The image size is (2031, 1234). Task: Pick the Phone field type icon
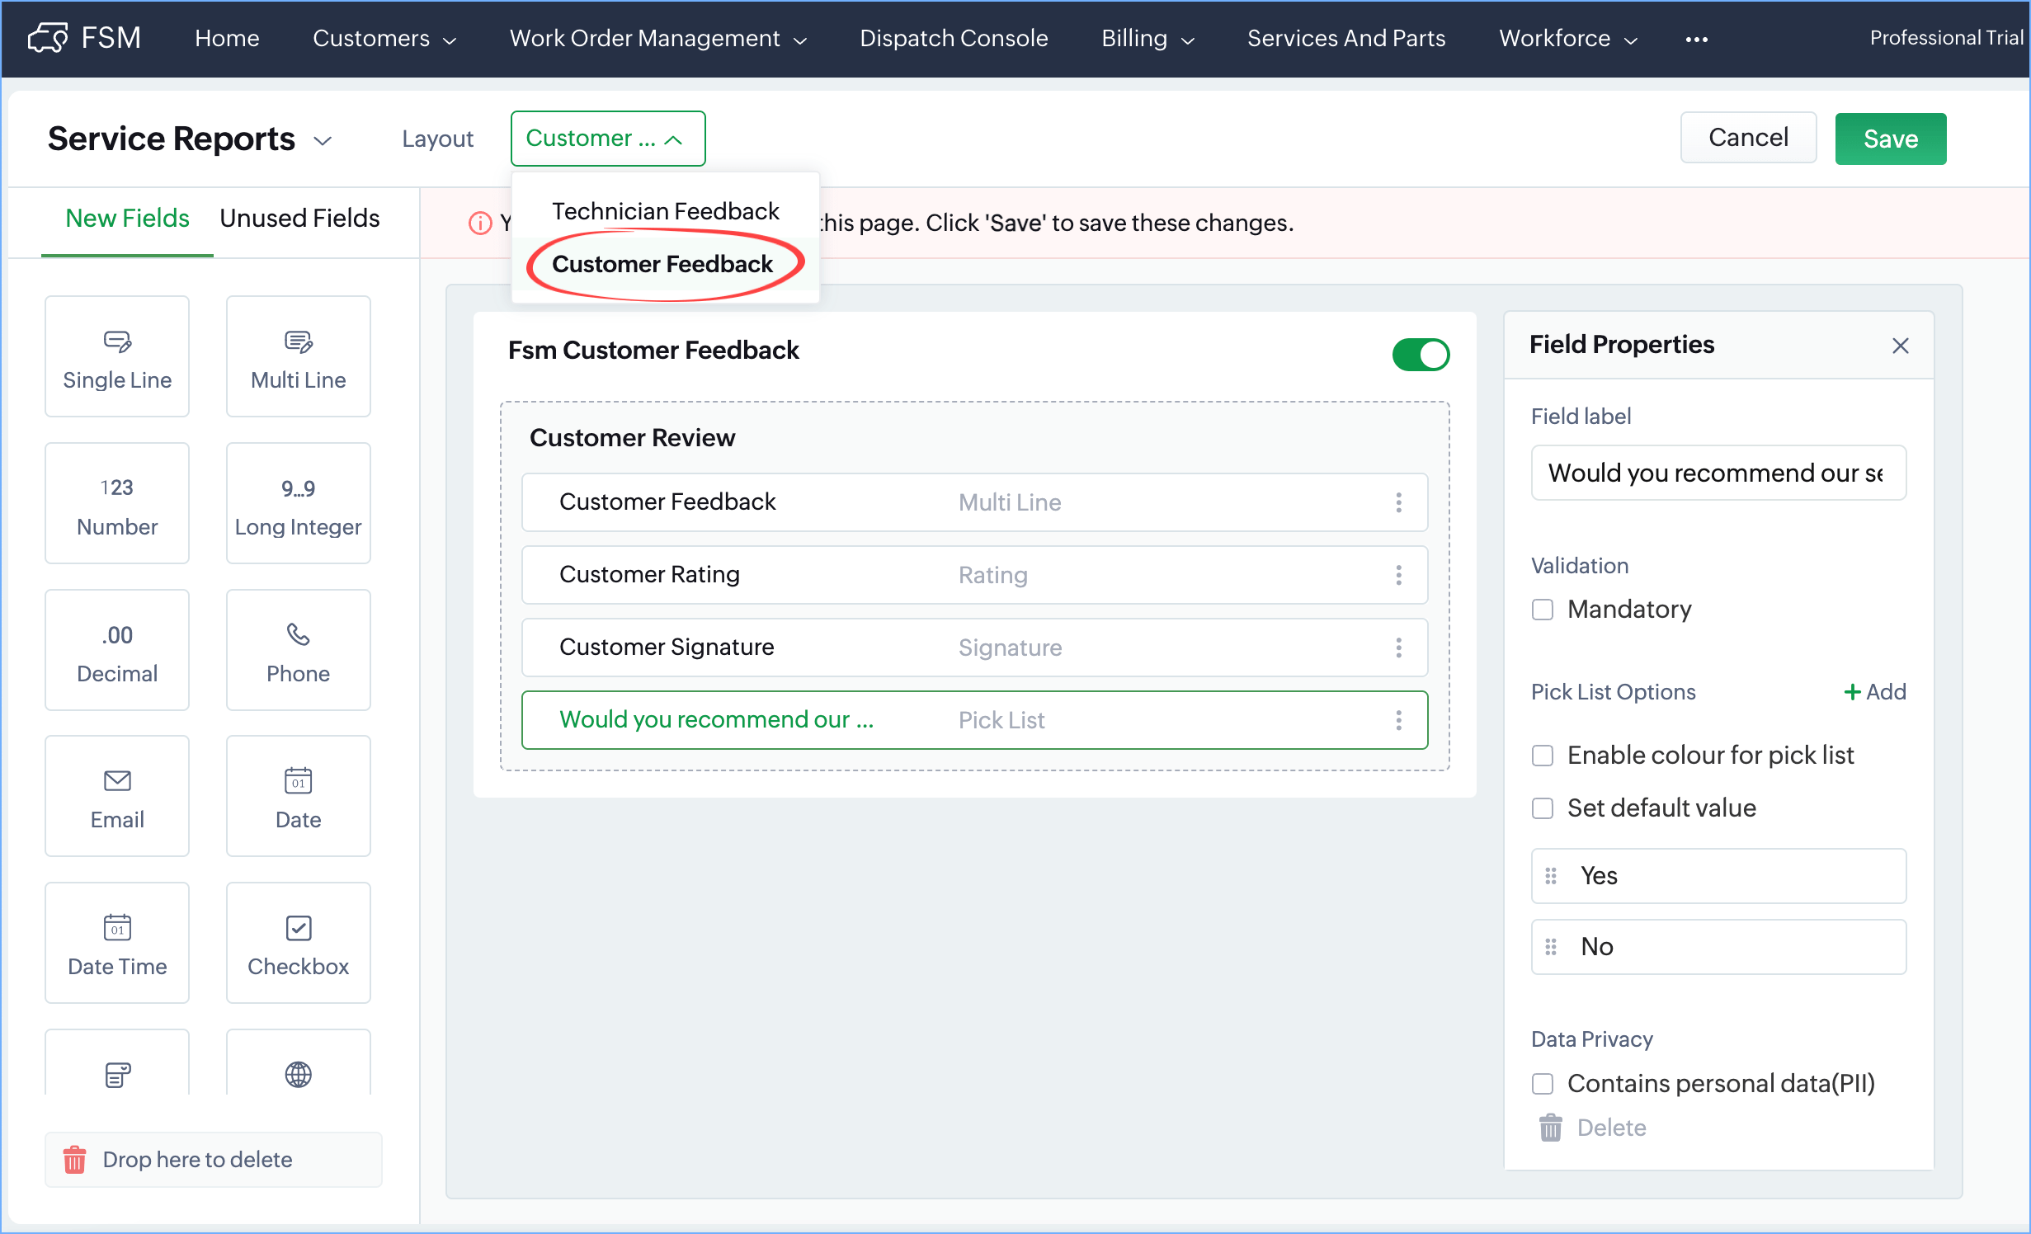point(298,634)
